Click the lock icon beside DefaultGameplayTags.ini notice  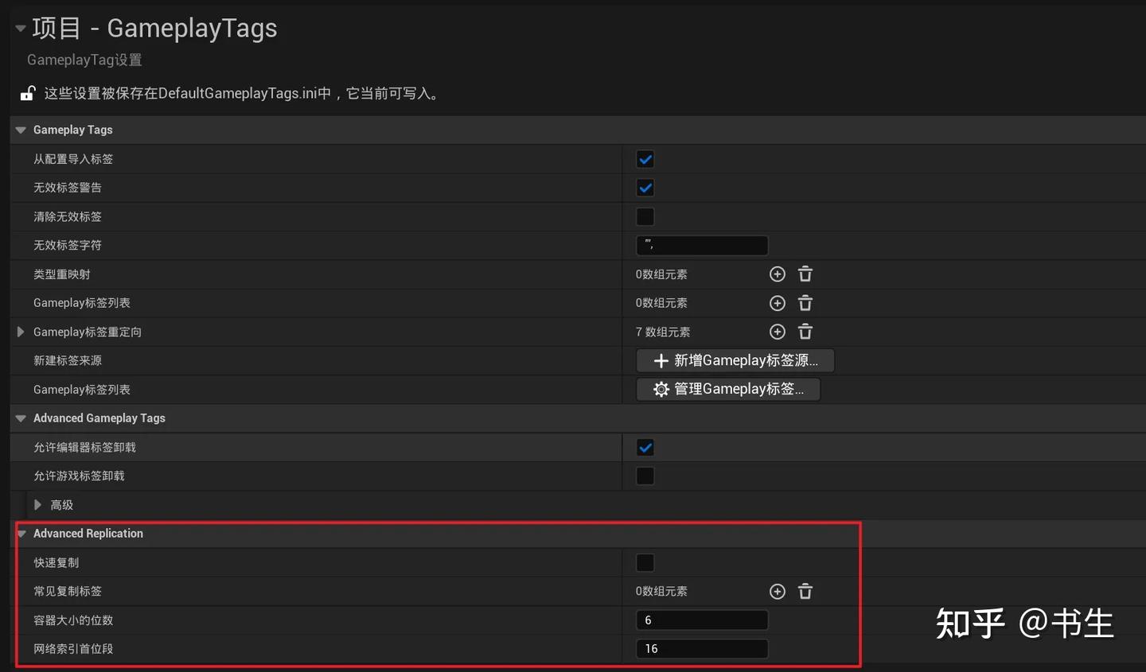28,93
